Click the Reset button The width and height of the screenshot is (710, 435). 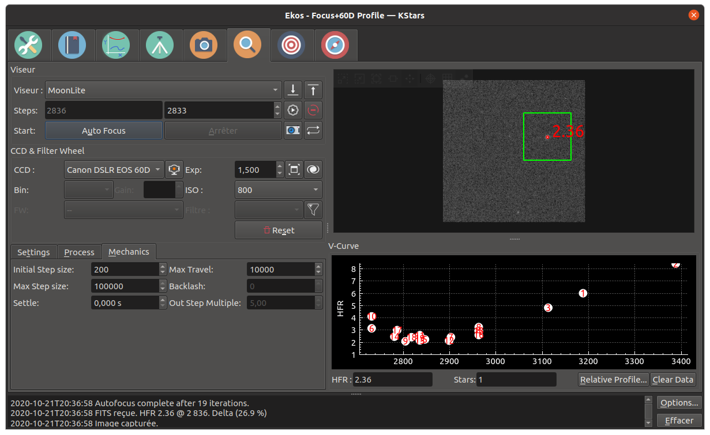point(279,230)
